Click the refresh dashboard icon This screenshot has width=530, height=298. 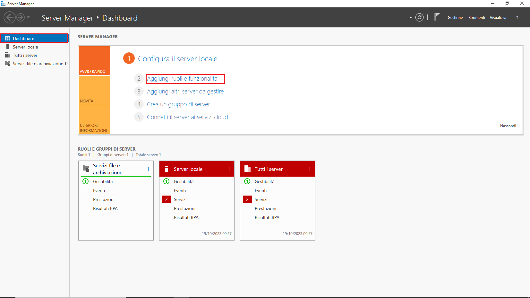pyautogui.click(x=419, y=17)
